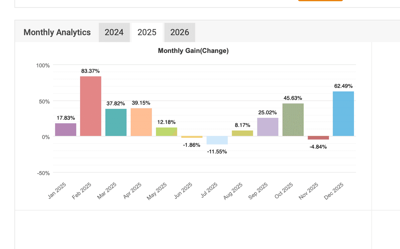This screenshot has height=249, width=400.
Task: Select the green May 2025 bar
Action: [x=167, y=131]
